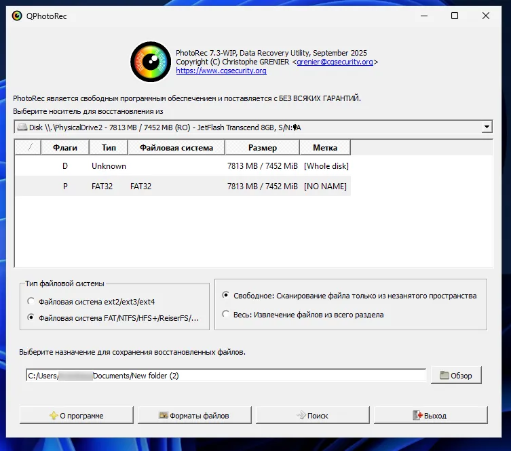Choose Весь: extract files from whole partition
511x451 pixels.
(x=225, y=315)
